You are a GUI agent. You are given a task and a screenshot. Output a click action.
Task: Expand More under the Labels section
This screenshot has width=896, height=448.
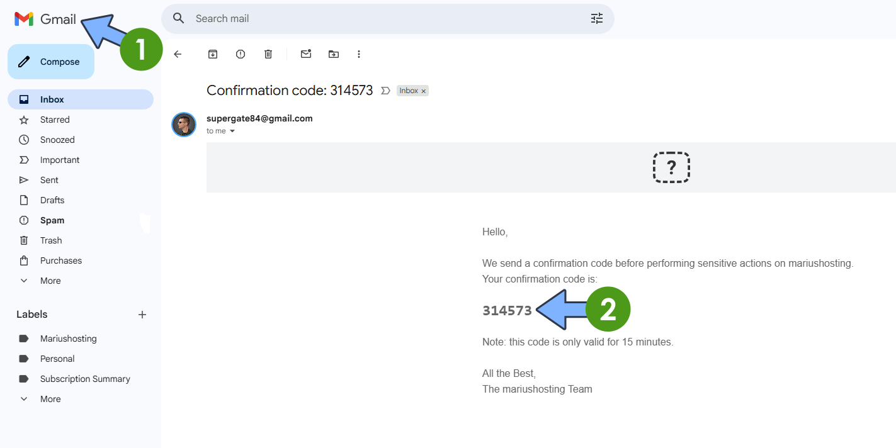pos(50,399)
